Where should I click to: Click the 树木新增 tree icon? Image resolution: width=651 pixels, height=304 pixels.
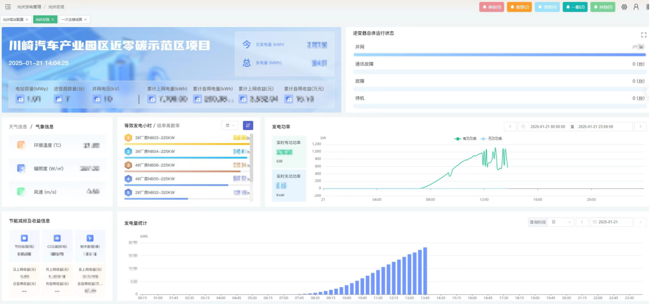tap(90, 238)
